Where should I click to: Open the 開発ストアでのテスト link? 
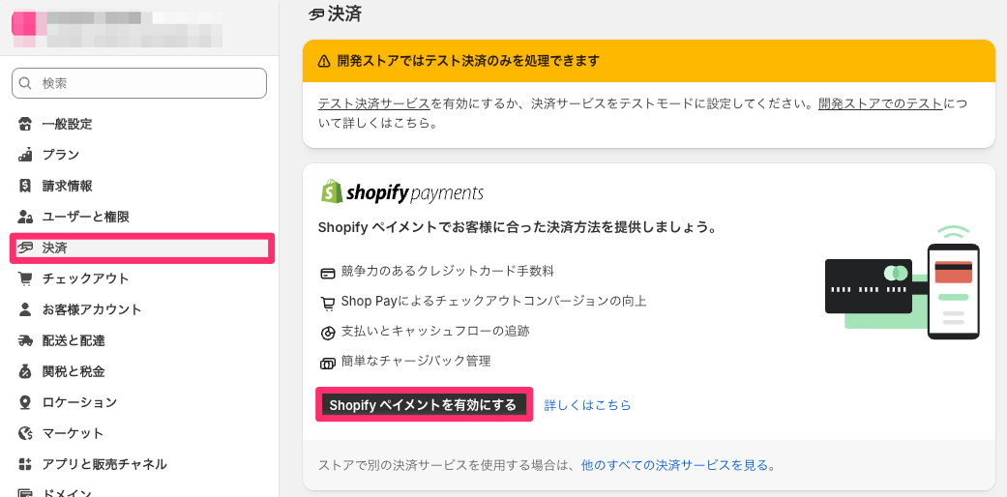click(880, 104)
